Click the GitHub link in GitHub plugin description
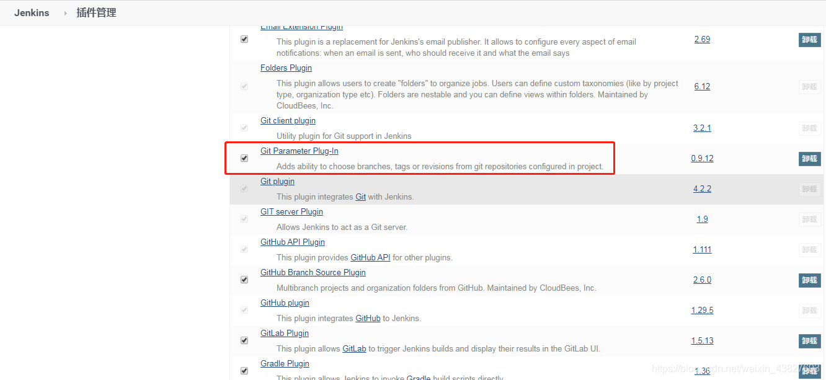The height and width of the screenshot is (380, 826). [368, 318]
